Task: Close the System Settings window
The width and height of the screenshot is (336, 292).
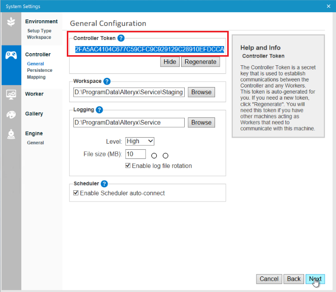Action: pyautogui.click(x=328, y=6)
